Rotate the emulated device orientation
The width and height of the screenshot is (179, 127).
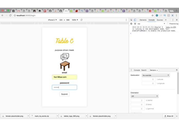81,20
